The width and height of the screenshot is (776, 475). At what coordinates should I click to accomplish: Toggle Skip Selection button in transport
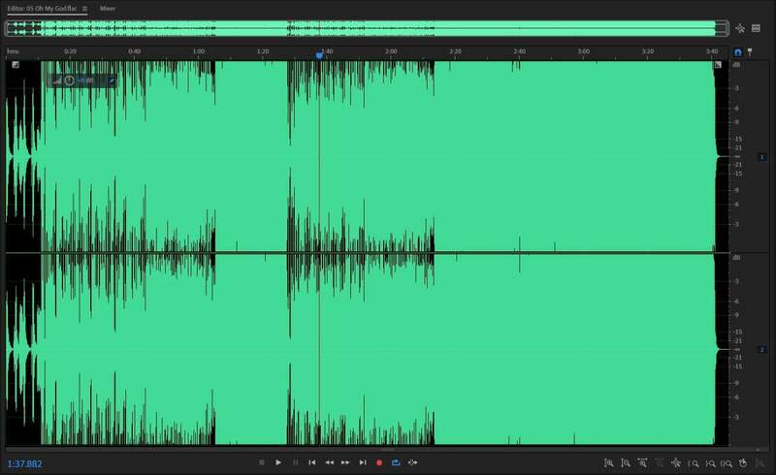[x=412, y=463]
